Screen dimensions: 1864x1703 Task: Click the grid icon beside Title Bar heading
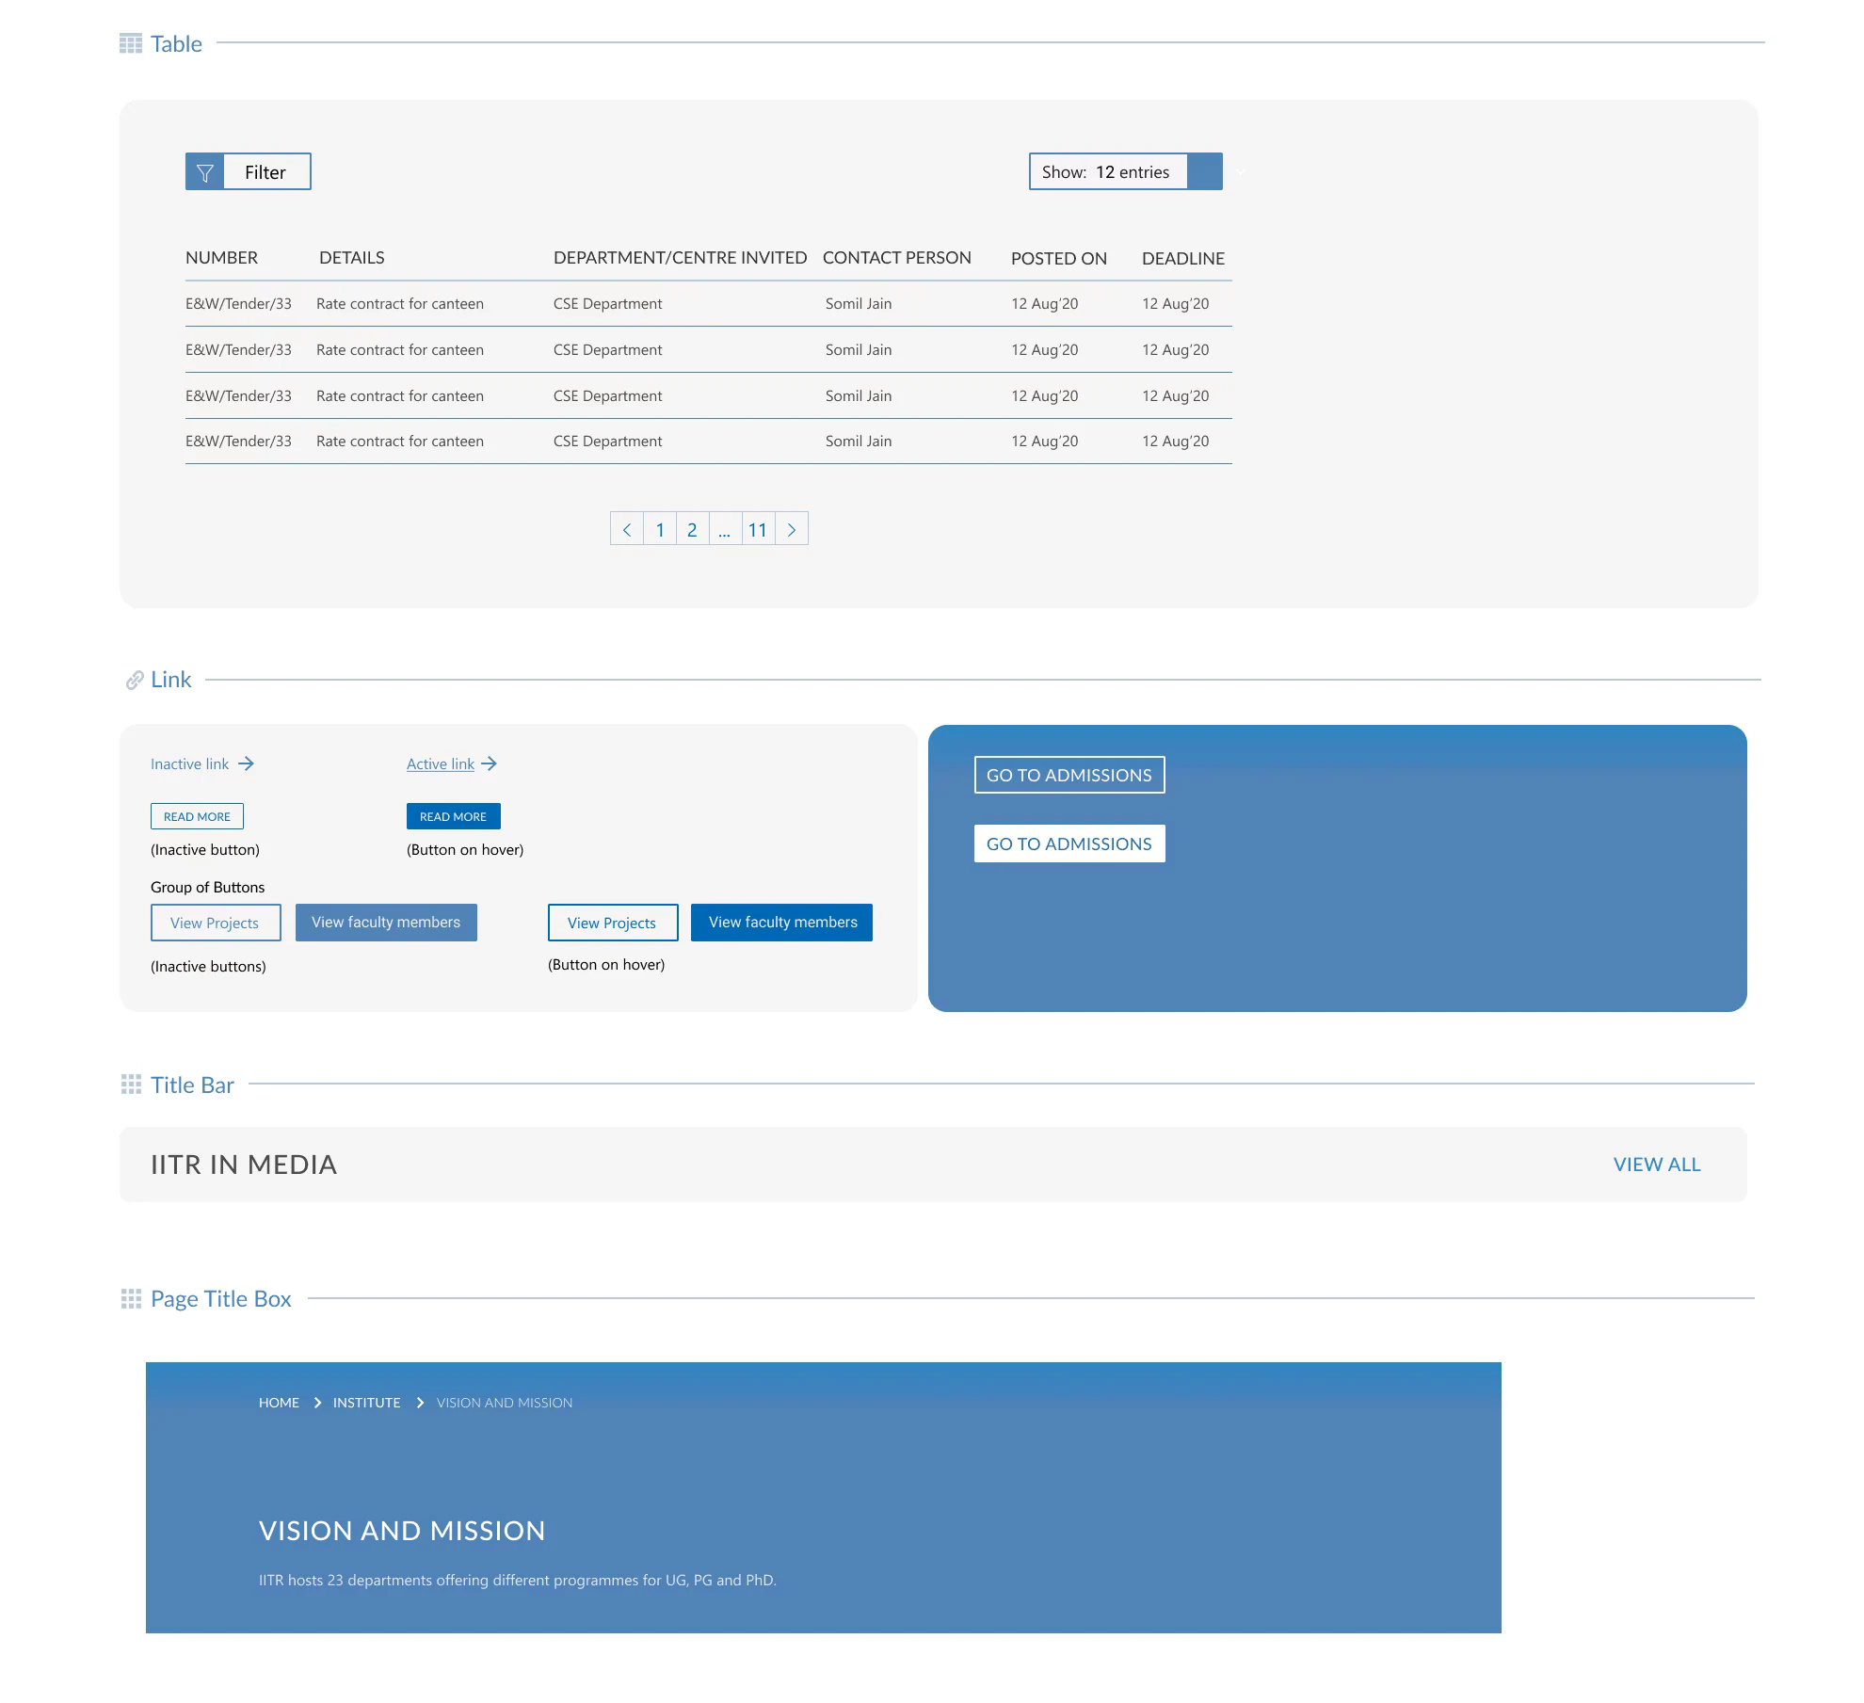tap(131, 1084)
